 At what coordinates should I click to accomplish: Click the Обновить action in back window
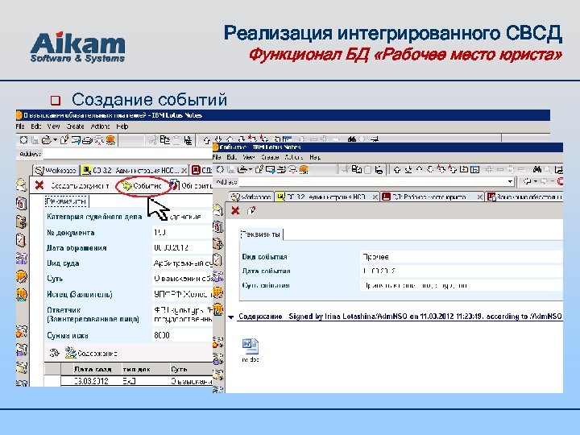click(x=192, y=185)
